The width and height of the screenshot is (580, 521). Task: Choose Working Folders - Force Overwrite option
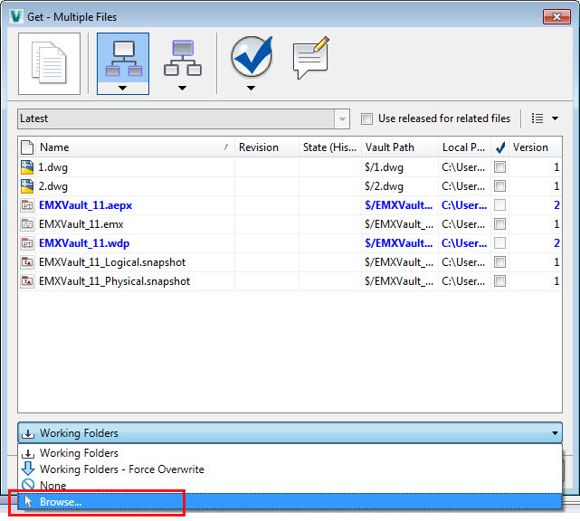(x=290, y=469)
